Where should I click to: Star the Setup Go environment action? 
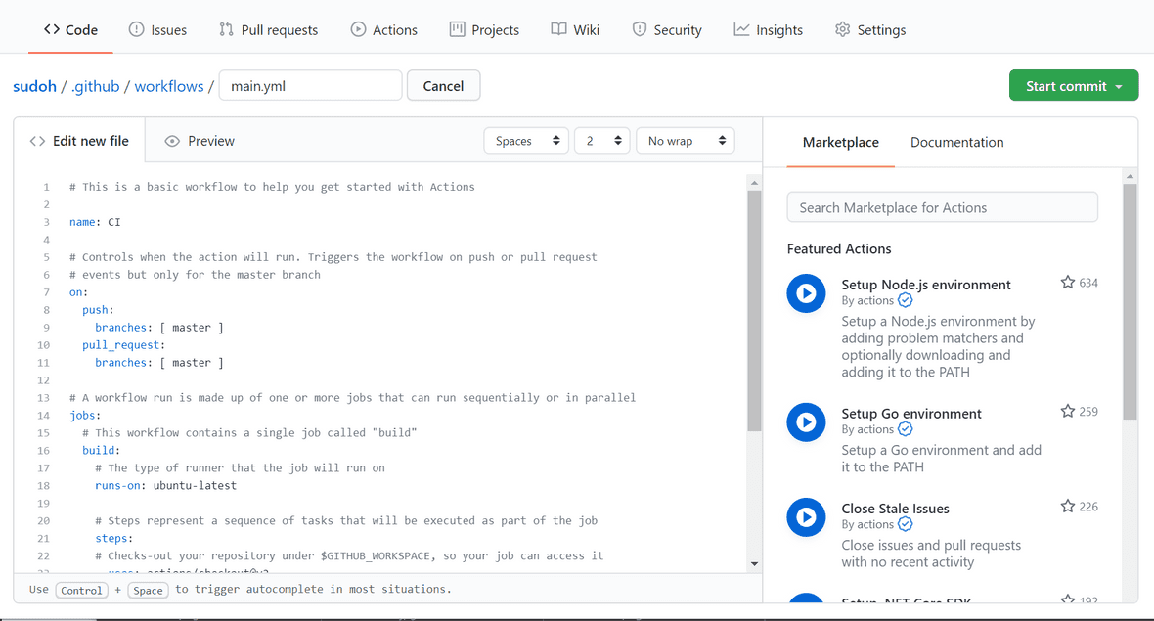click(1068, 411)
